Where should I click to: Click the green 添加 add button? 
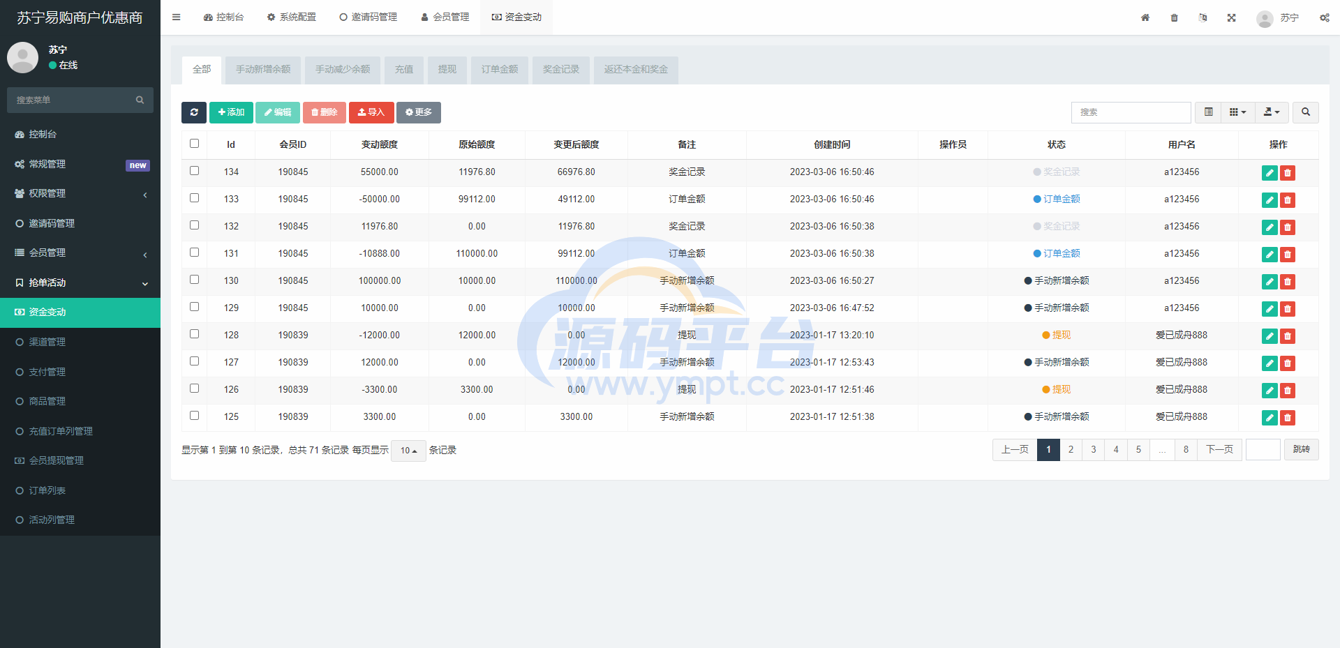231,112
